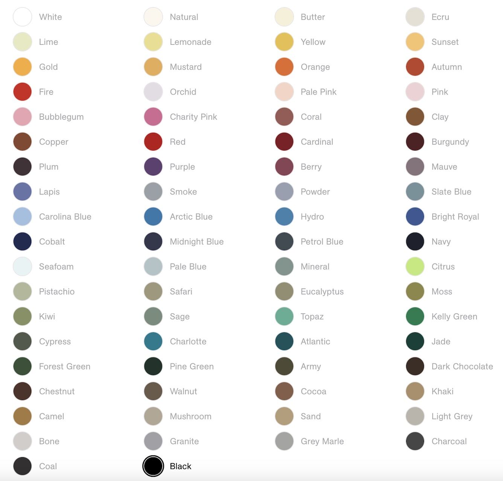The image size is (503, 481).
Task: Click the Burgundy color swatch
Action: [x=415, y=142]
